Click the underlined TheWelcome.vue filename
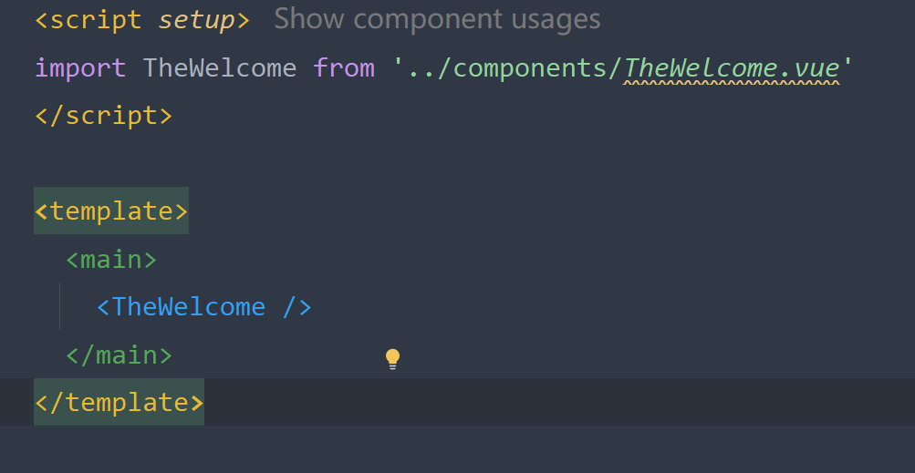Viewport: 915px width, 473px height. tap(732, 68)
